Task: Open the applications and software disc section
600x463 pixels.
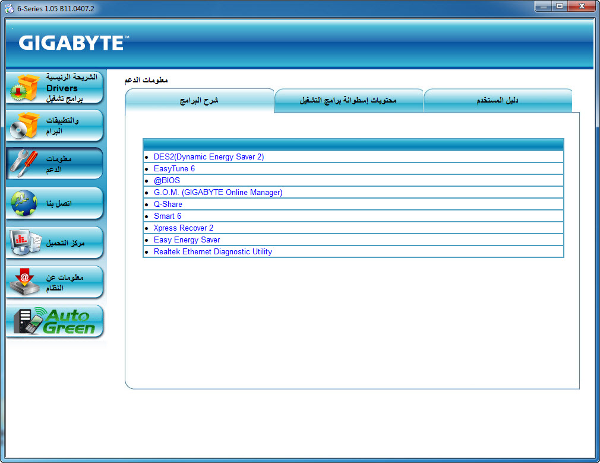Action: coord(55,126)
